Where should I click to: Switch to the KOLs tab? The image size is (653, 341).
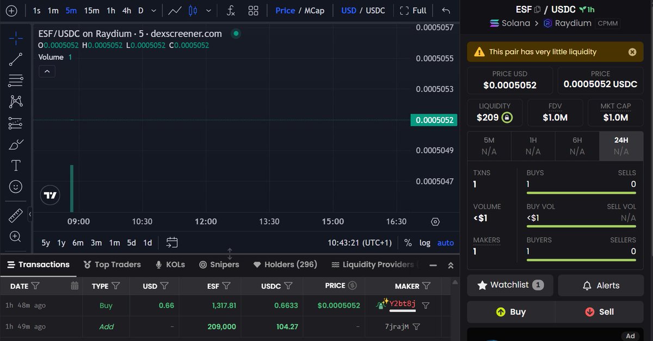point(170,265)
